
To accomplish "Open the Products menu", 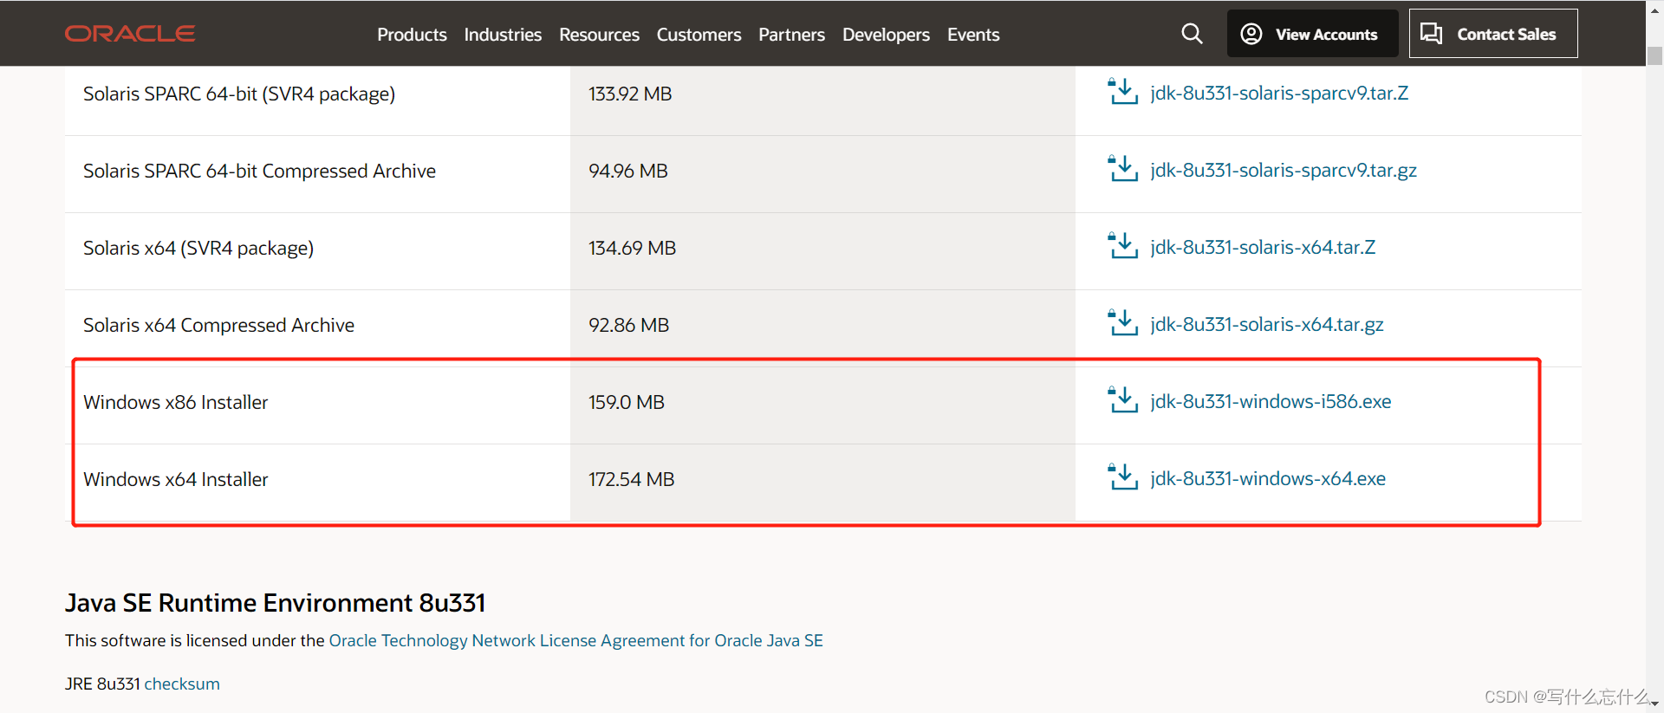I will click(x=412, y=35).
